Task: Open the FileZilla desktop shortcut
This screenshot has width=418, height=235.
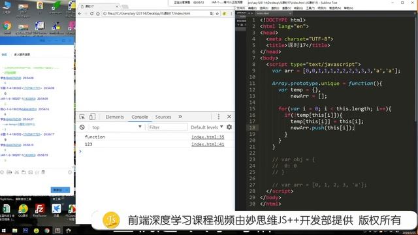Action: 40,210
